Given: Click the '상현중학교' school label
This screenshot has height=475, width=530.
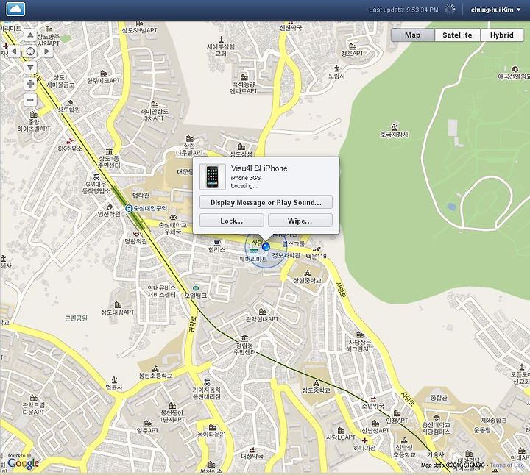Looking at the screenshot, I should pos(307,280).
